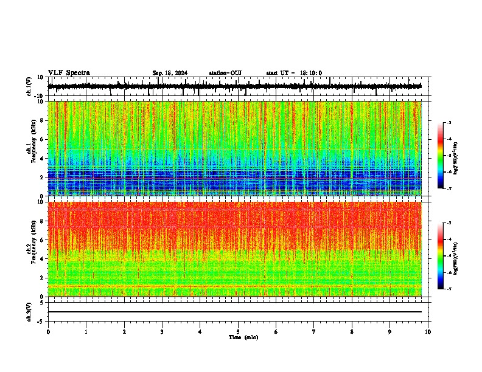This screenshot has height=372, width=482.
Task: Click the ch.2 color bar 'log(PSD)' units label
Action: [x=455, y=258]
